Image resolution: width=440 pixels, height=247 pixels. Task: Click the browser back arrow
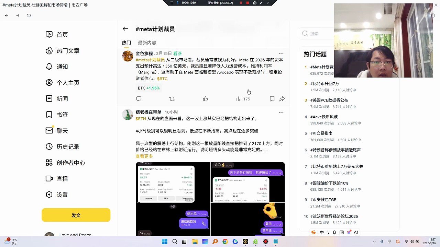[7, 15]
